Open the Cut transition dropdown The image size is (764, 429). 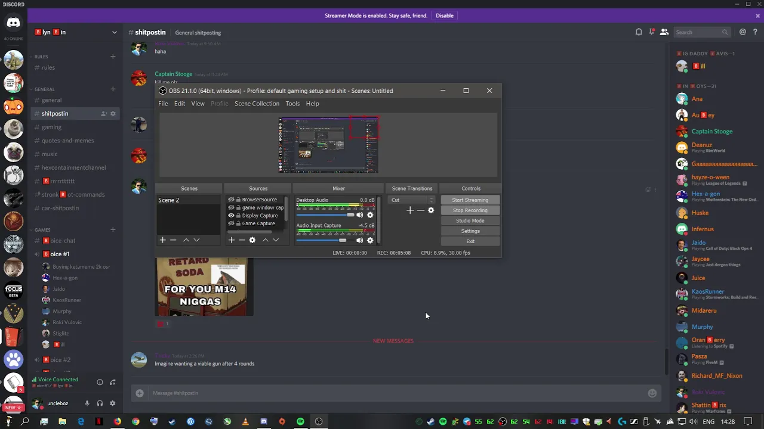pyautogui.click(x=412, y=200)
